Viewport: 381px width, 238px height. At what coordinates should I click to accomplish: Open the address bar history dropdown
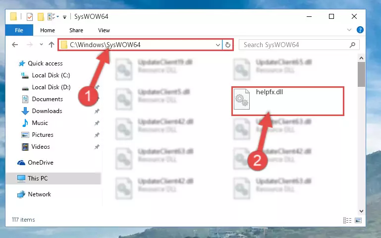click(x=218, y=45)
